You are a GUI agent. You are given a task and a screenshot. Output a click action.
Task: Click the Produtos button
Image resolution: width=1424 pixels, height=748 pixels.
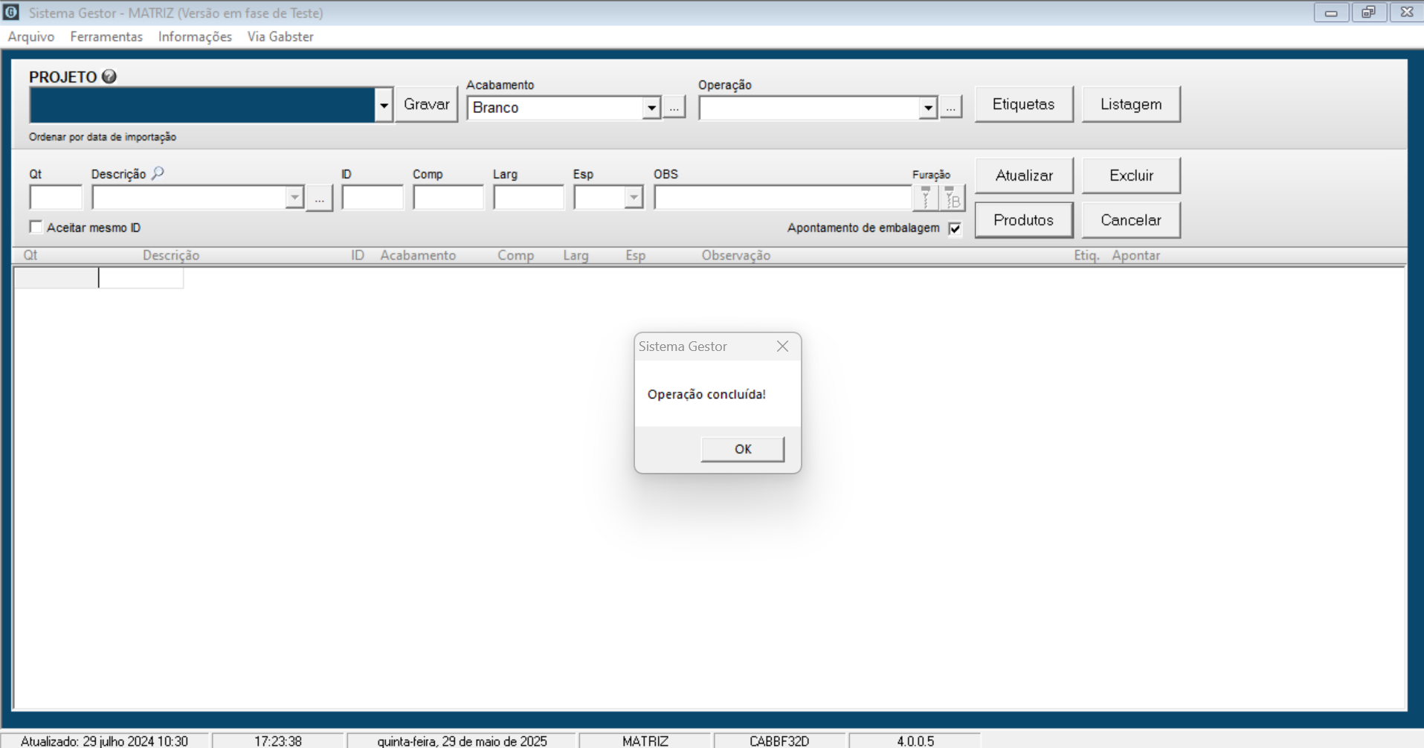(1024, 220)
